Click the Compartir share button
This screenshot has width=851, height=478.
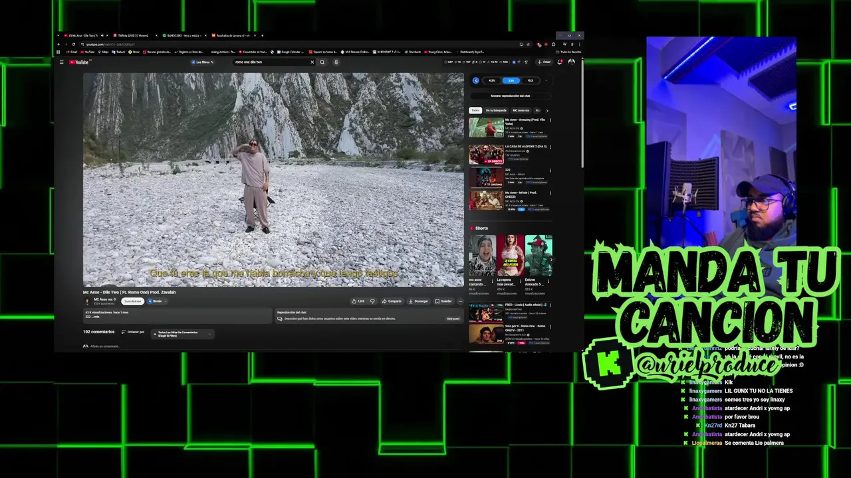[x=392, y=301]
